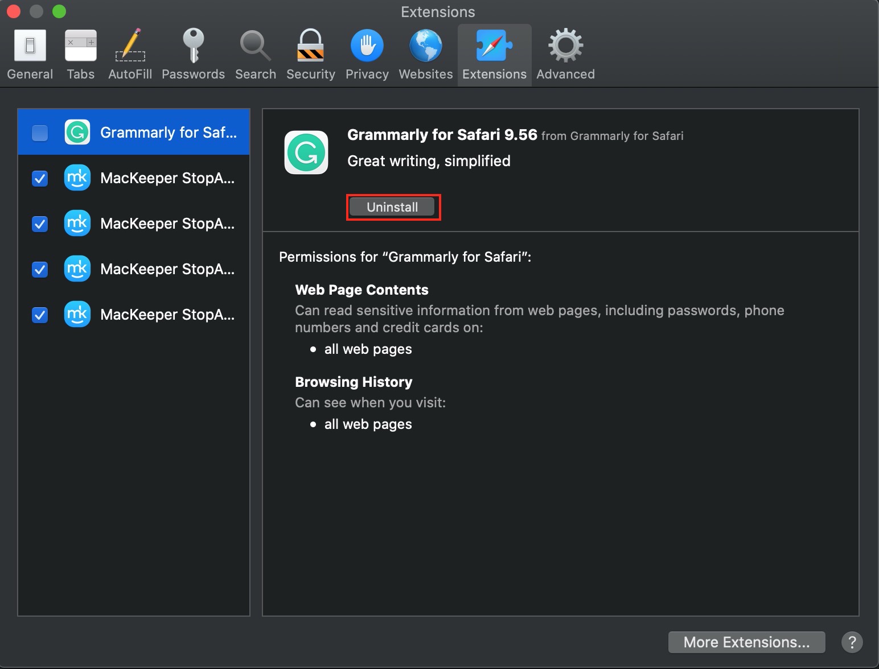Open the Tabs preferences pane
This screenshot has height=669, width=879.
[81, 55]
